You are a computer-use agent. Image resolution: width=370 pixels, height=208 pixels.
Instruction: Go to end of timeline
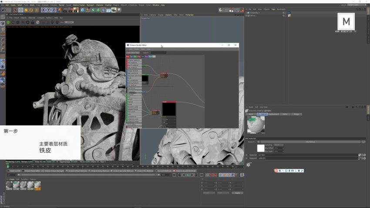(x=201, y=175)
